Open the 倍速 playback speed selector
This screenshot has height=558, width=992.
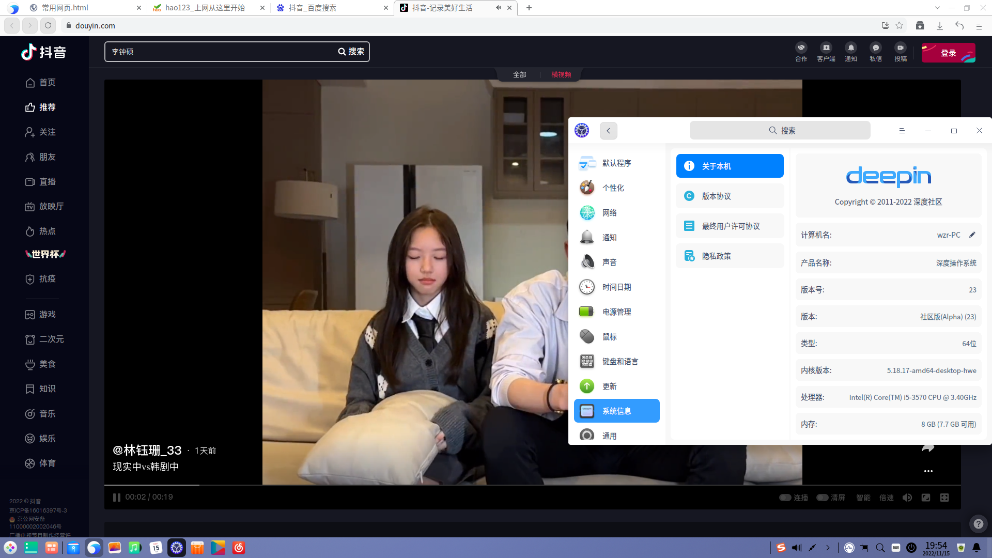pyautogui.click(x=886, y=497)
